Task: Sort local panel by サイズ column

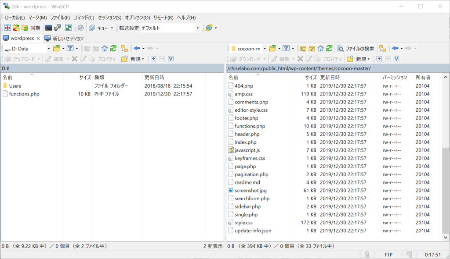Action: point(78,77)
